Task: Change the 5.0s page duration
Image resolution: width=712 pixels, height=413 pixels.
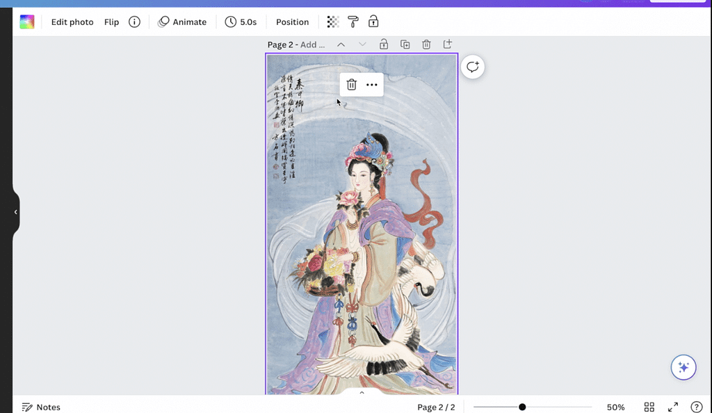Action: point(241,22)
